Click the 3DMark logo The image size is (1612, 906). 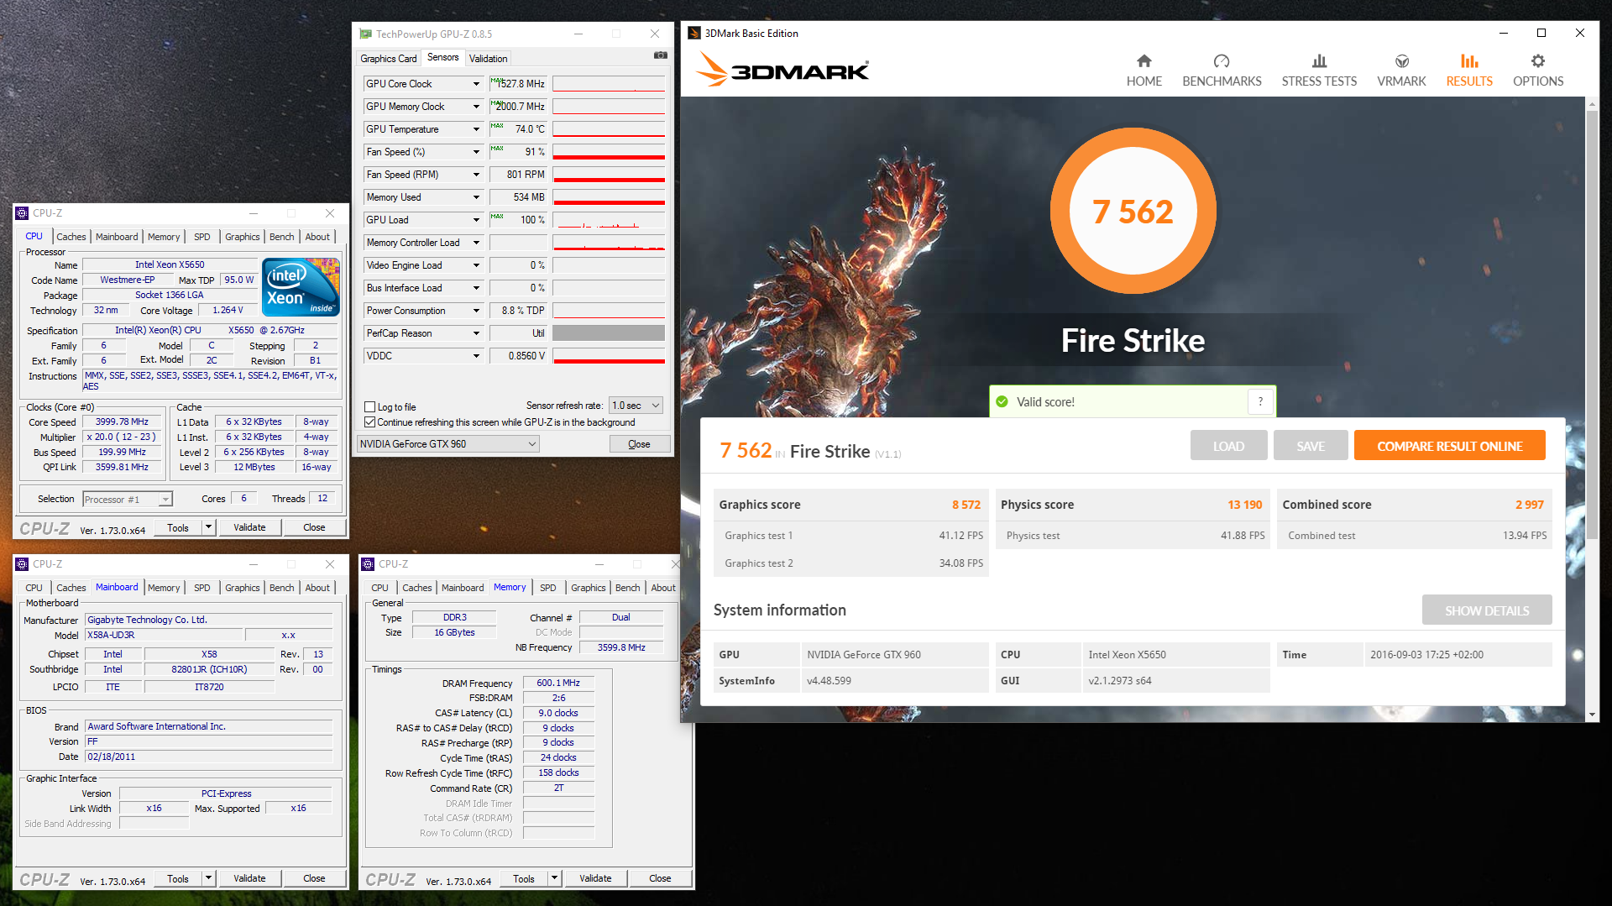(x=782, y=71)
